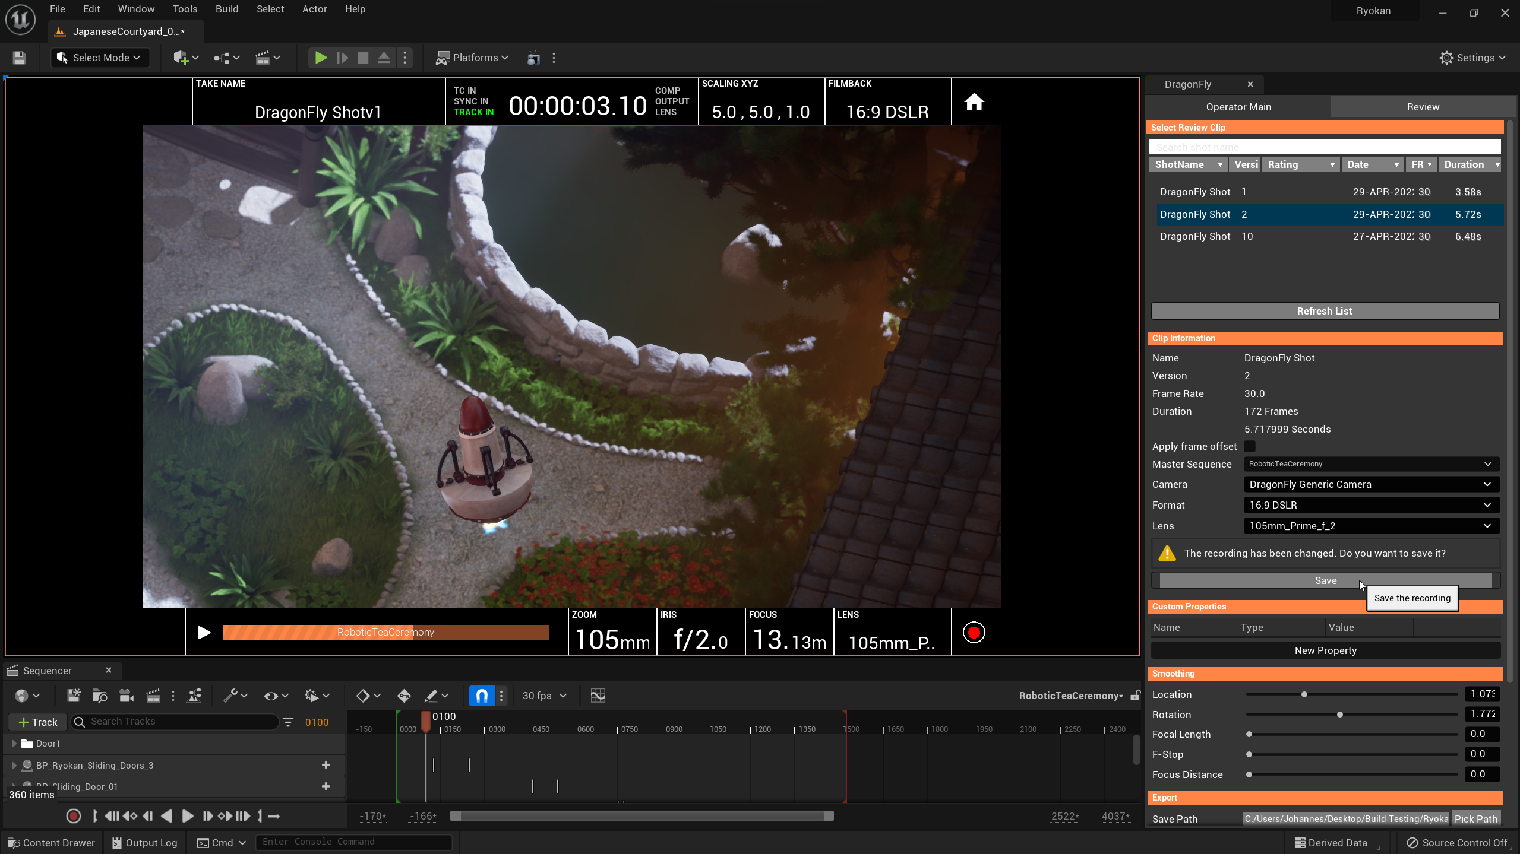The height and width of the screenshot is (854, 1520).
Task: Click the Save recording button
Action: coord(1326,580)
